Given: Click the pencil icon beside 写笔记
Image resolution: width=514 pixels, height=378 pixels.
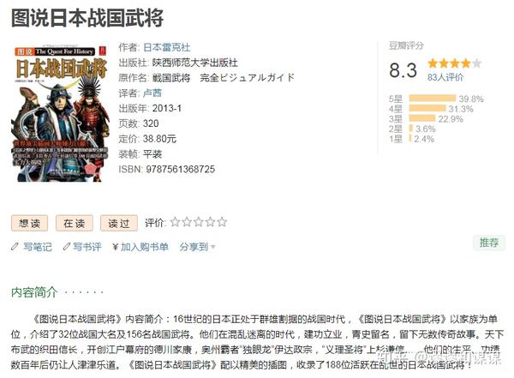Looking at the screenshot, I should [15, 246].
